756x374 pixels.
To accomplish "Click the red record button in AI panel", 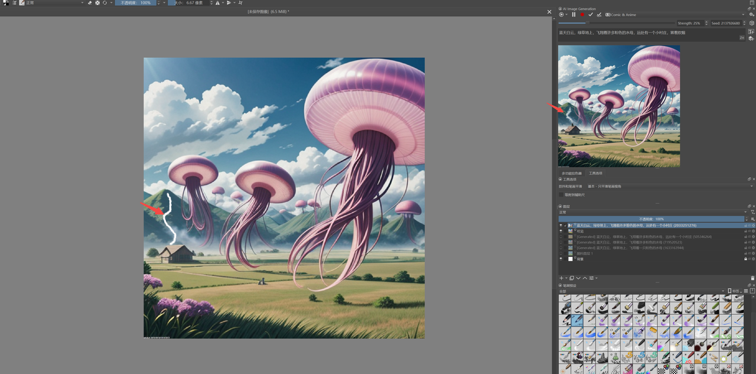I will pos(582,15).
